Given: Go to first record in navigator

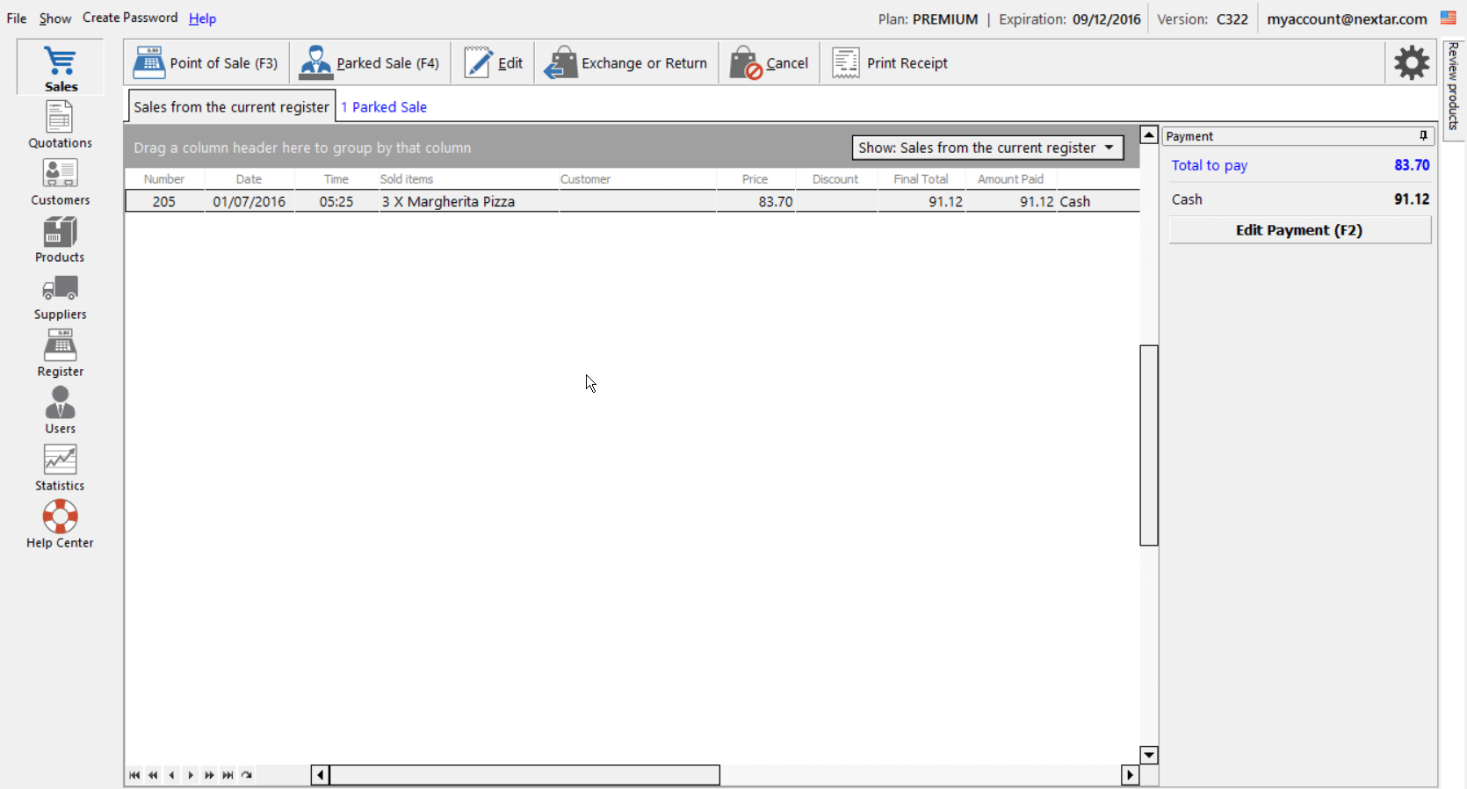Looking at the screenshot, I should pyautogui.click(x=134, y=775).
